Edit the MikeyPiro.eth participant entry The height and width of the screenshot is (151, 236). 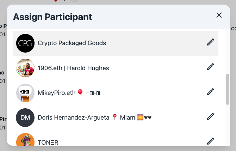coord(211,92)
